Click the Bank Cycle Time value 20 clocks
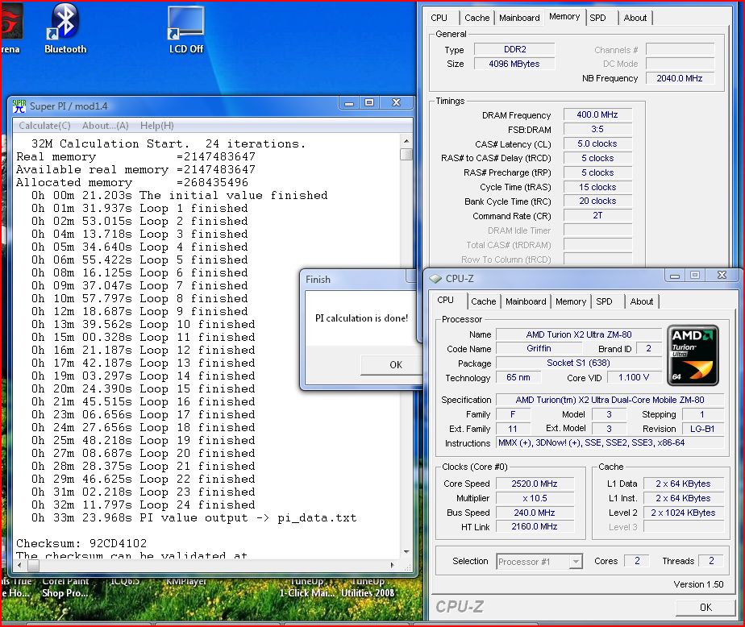The width and height of the screenshot is (745, 627). (x=597, y=201)
